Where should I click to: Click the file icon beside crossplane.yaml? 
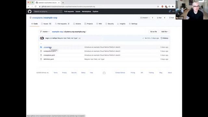[41, 55]
